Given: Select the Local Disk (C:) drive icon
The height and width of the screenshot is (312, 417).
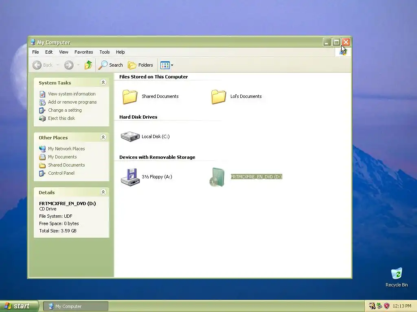Looking at the screenshot, I should coord(130,136).
